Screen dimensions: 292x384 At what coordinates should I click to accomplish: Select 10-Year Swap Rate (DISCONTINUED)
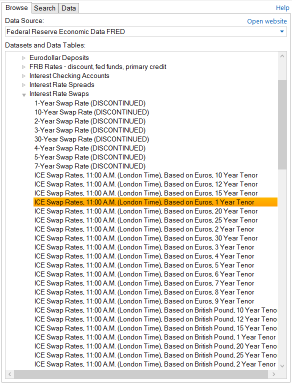[x=91, y=112]
